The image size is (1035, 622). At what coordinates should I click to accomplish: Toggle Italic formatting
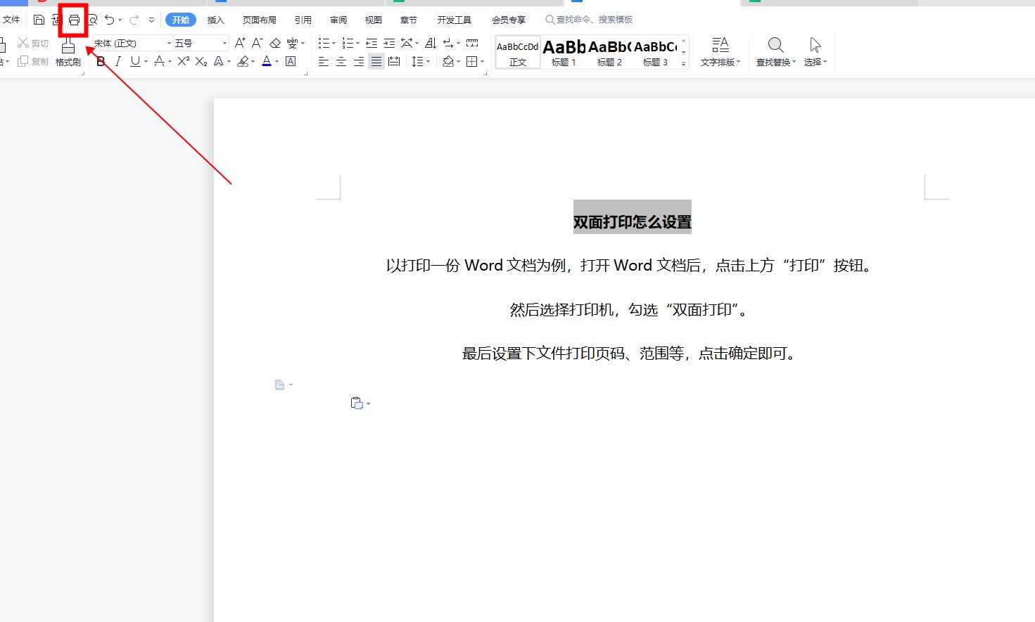point(118,62)
